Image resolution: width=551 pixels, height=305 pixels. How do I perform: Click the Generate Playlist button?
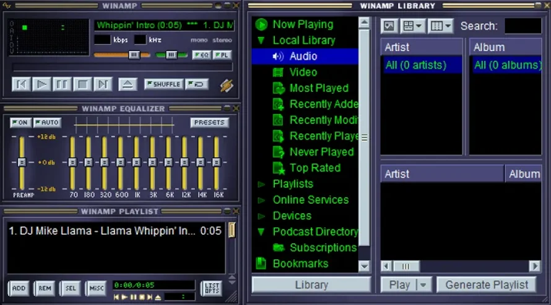coord(487,285)
